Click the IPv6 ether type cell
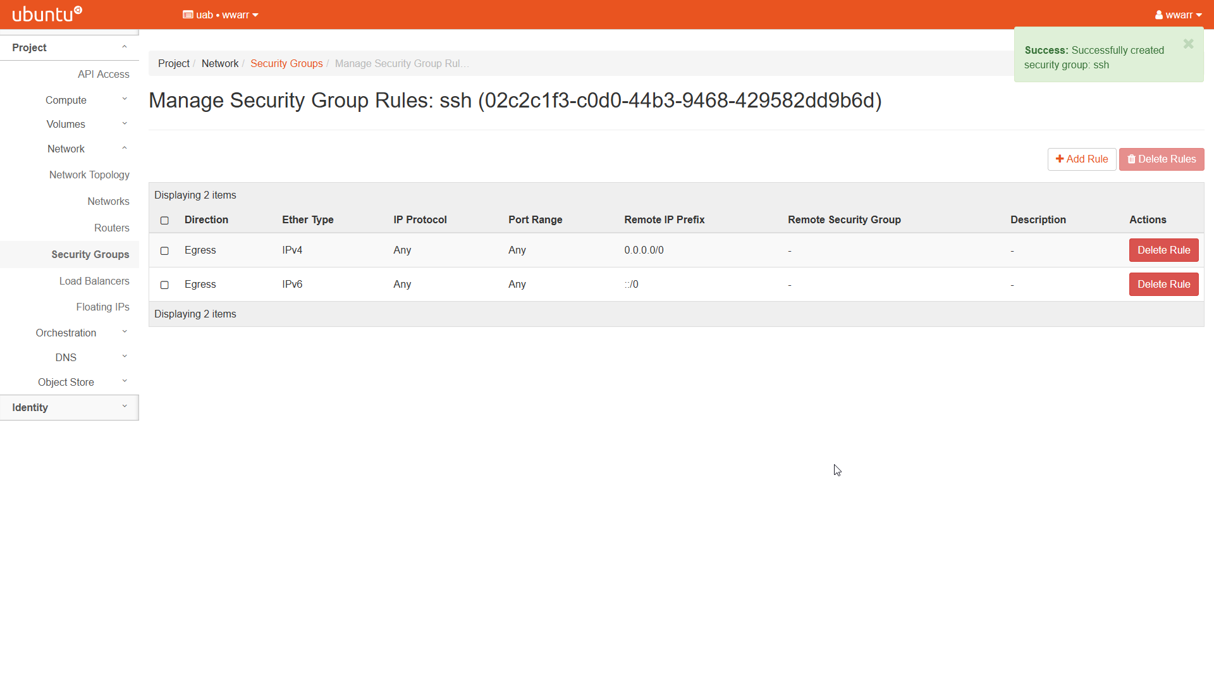Screen dimensions: 1214x683 click(292, 285)
